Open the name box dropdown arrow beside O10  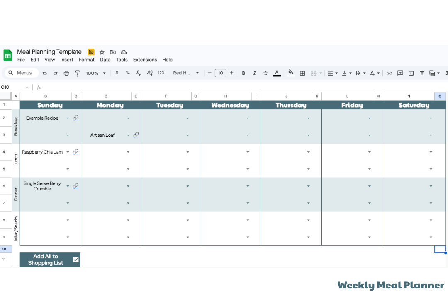click(27, 87)
